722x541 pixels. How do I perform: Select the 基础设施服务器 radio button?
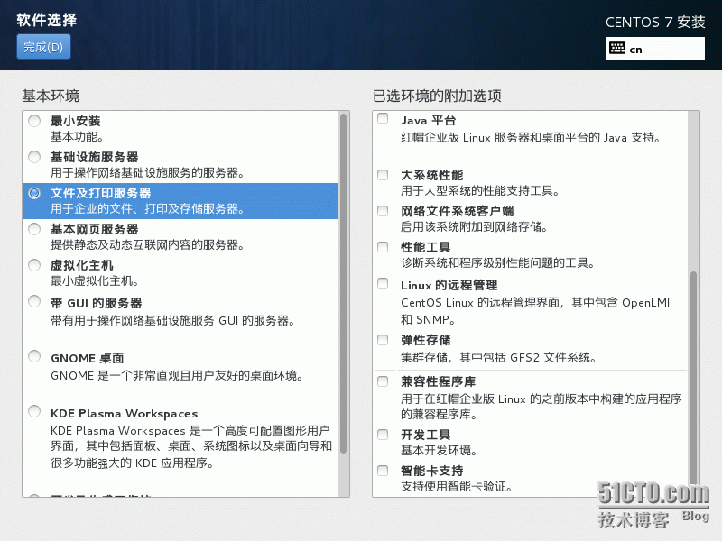point(34,157)
